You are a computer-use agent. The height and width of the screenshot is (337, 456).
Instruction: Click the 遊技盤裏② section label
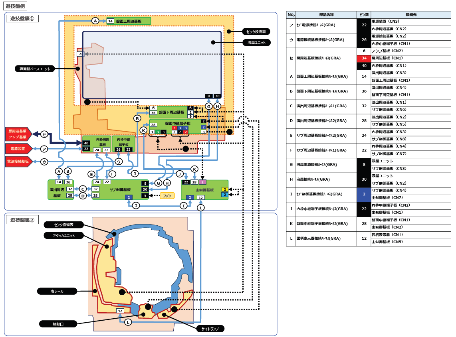pyautogui.click(x=22, y=220)
